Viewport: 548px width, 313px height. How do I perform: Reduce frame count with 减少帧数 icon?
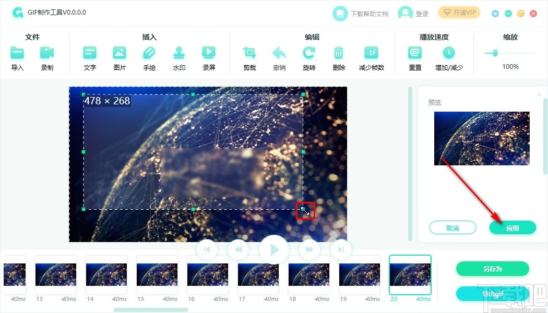pyautogui.click(x=371, y=53)
